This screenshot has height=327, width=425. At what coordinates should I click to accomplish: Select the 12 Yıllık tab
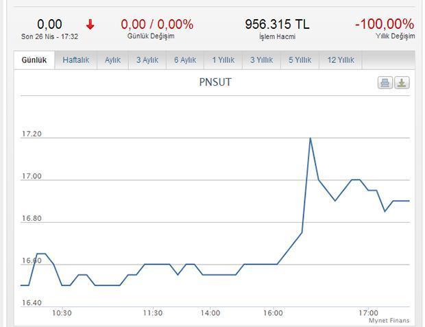(x=341, y=60)
